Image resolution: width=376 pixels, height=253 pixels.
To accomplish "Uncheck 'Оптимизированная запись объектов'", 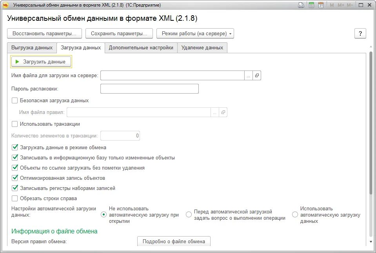I will point(15,178).
